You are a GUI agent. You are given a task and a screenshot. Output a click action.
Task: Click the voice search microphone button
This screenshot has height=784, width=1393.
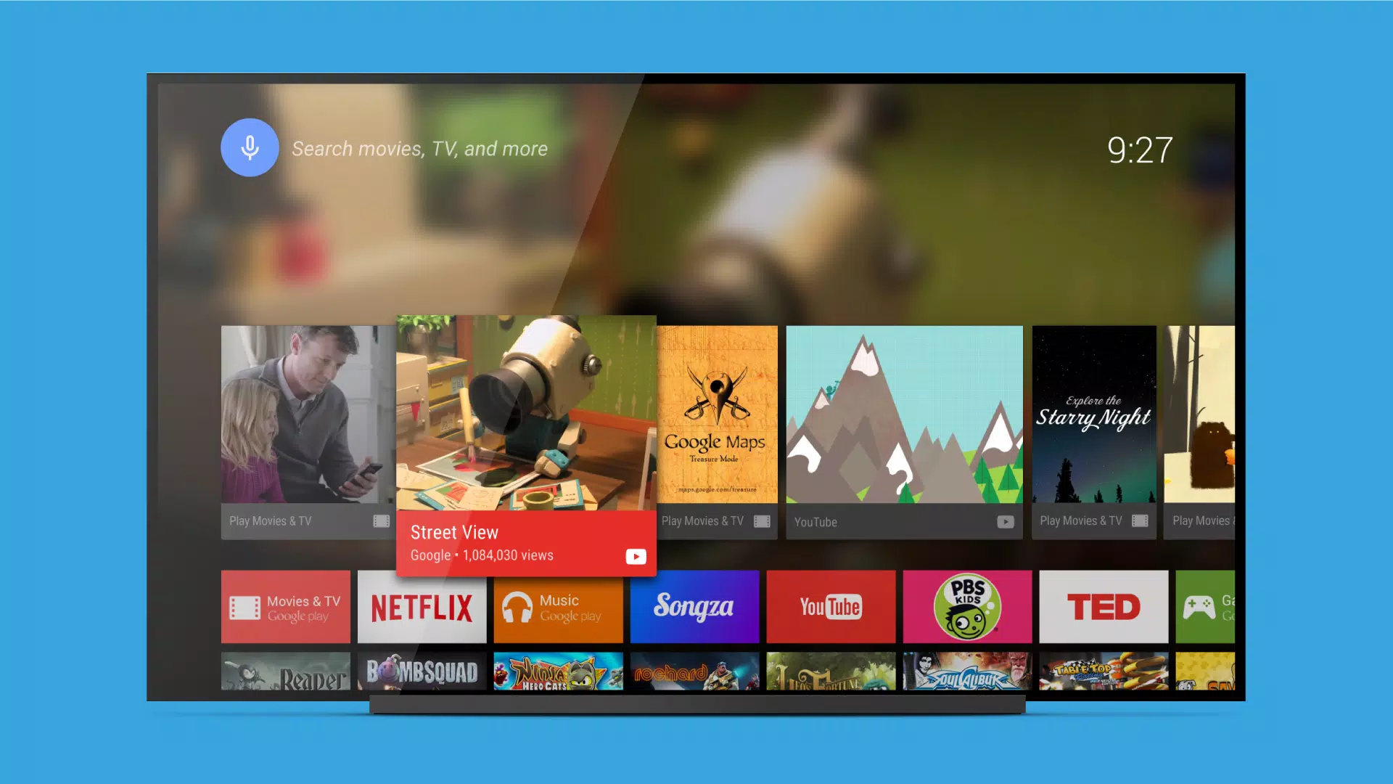[x=250, y=148]
